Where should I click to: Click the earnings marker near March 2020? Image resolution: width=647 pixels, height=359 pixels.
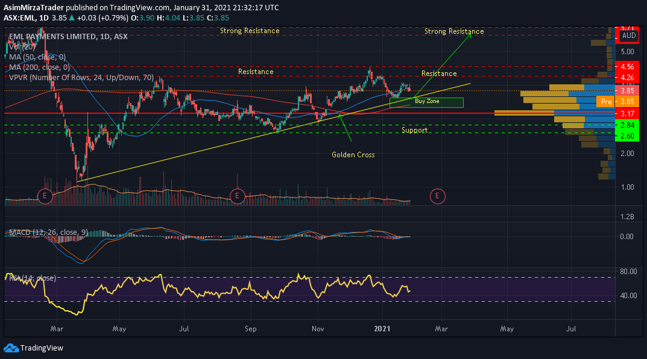(x=45, y=196)
